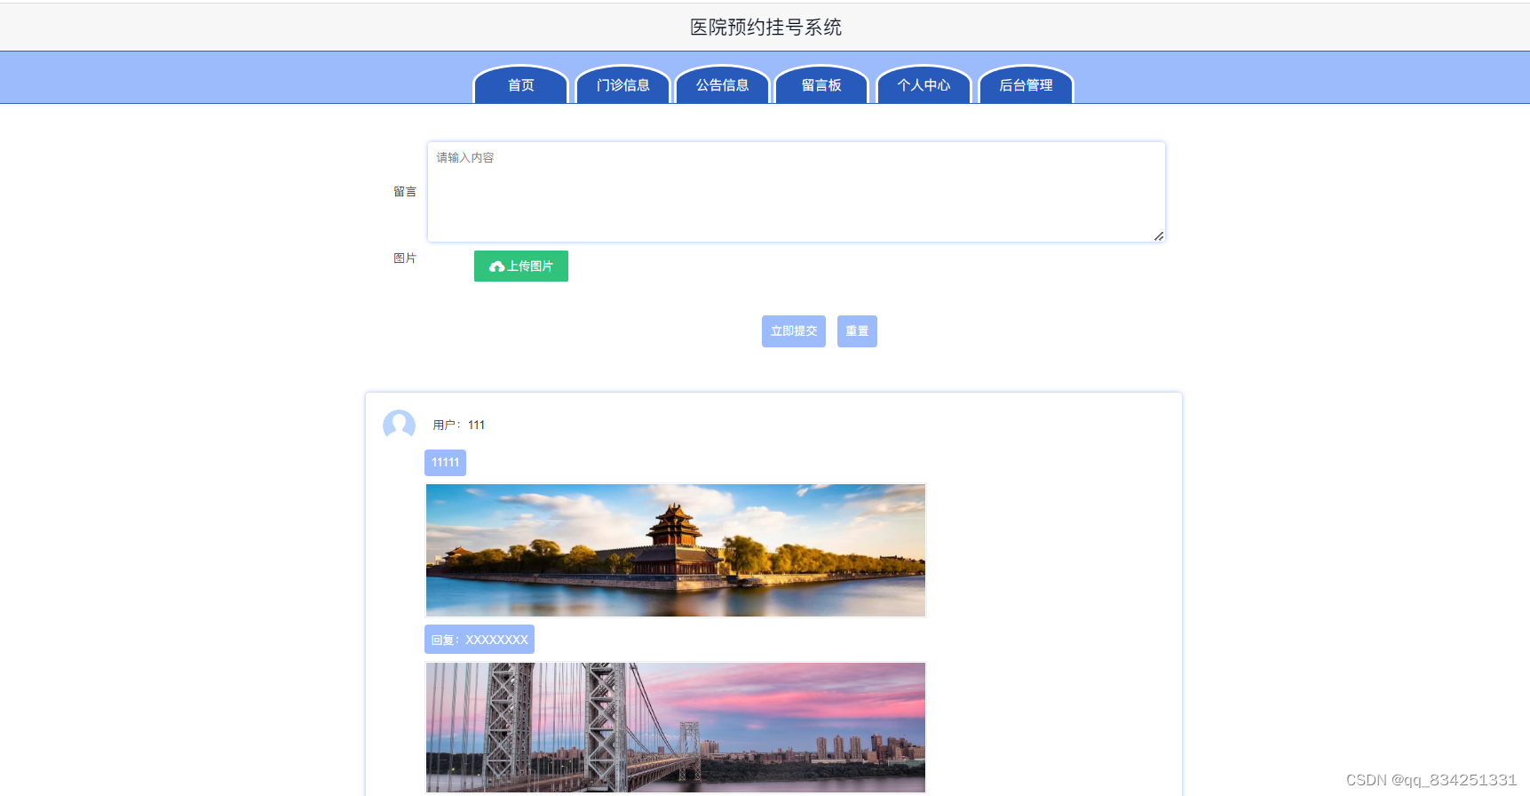
Task: Click inside the 留言 message textarea
Action: (797, 192)
